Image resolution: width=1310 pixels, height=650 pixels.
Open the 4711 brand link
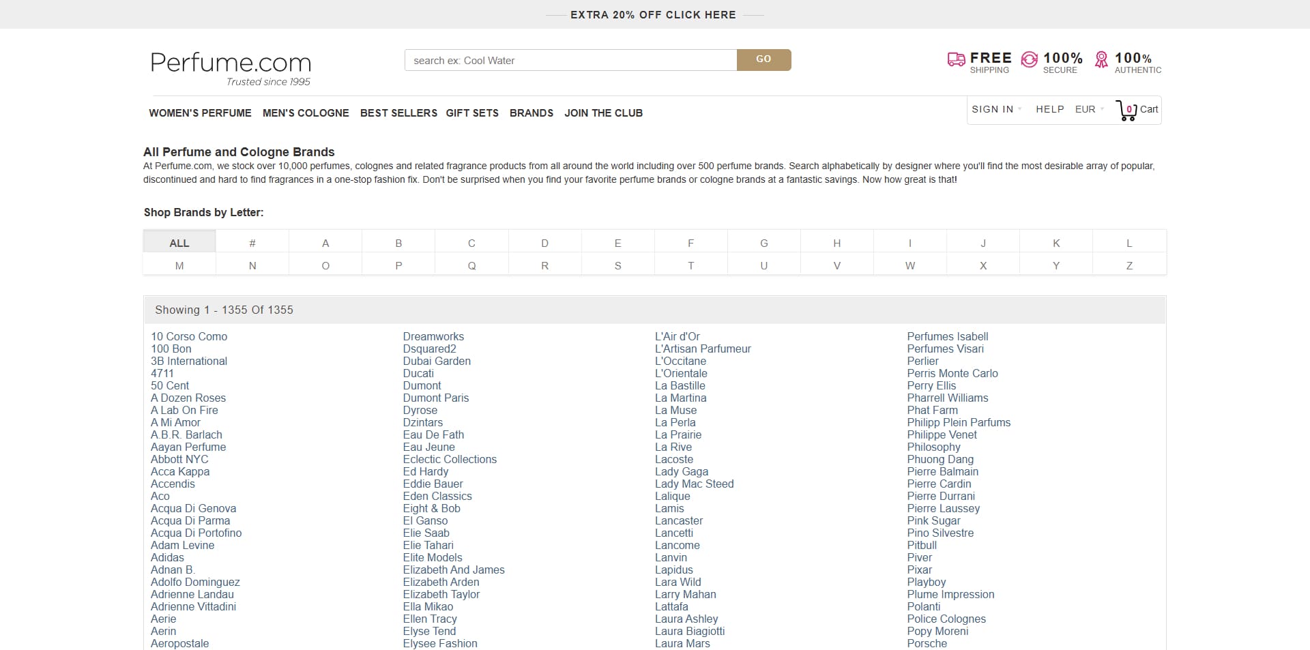point(162,373)
